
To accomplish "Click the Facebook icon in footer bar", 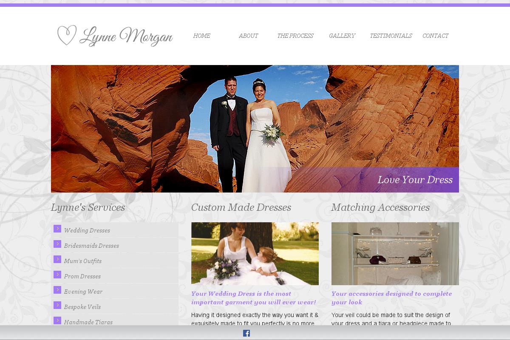I will 246,333.
